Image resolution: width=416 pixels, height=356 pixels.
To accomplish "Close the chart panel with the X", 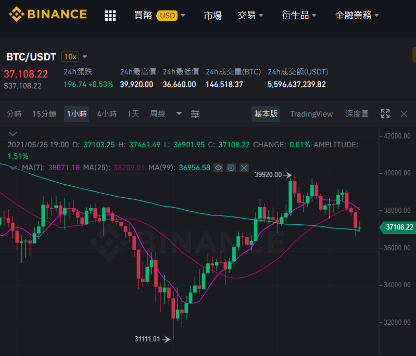I will (404, 114).
